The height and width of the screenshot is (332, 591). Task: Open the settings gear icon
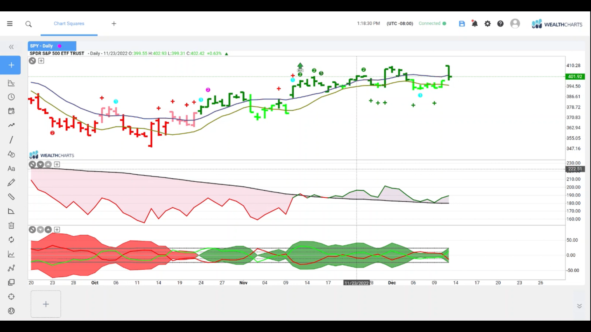tap(488, 24)
